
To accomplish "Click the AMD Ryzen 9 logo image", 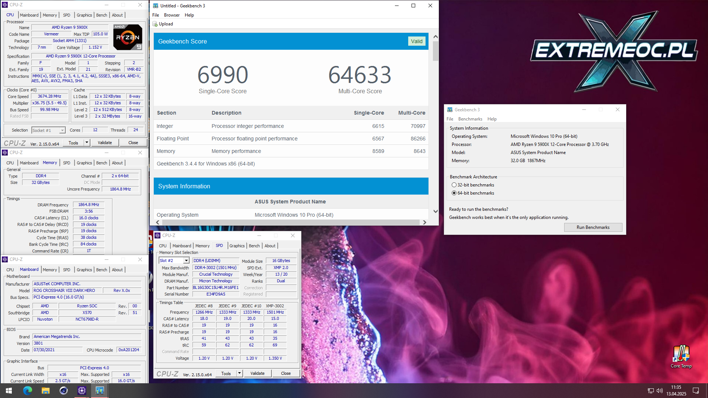I will click(128, 37).
